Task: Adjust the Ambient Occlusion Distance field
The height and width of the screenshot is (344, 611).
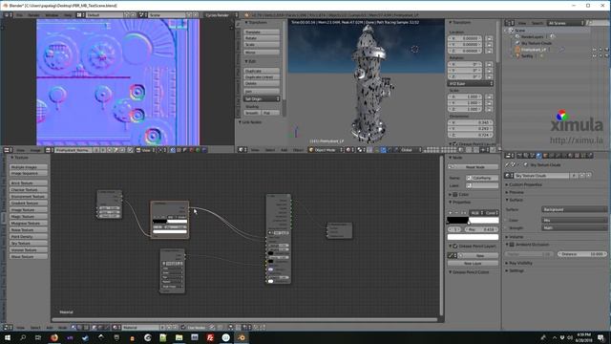Action: coord(581,254)
